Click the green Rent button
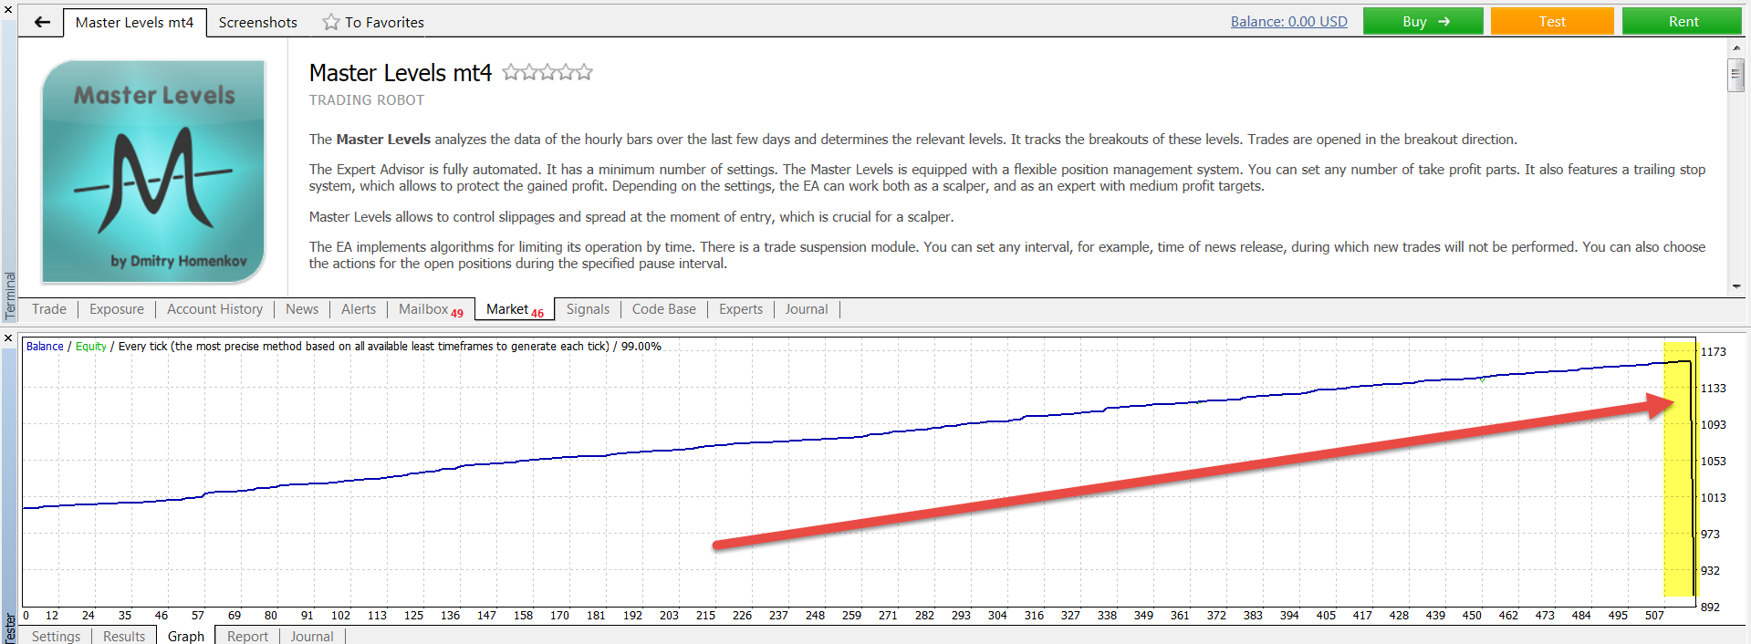1751x644 pixels. (x=1683, y=22)
